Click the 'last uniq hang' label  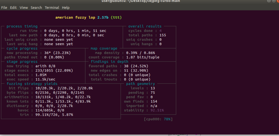(22, 44)
